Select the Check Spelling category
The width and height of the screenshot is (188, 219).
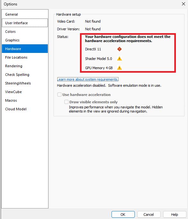pos(25,75)
